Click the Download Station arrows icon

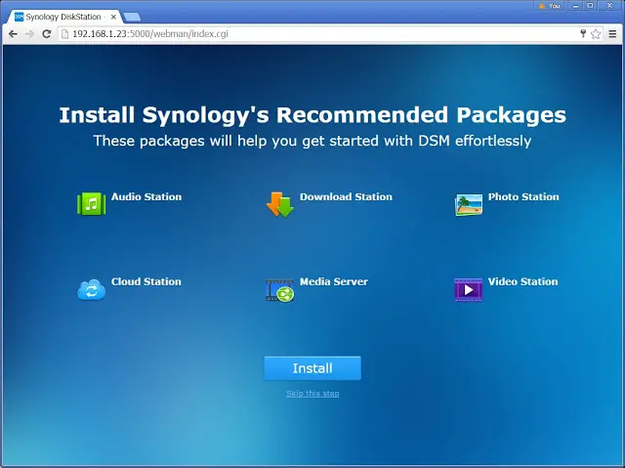tap(280, 204)
